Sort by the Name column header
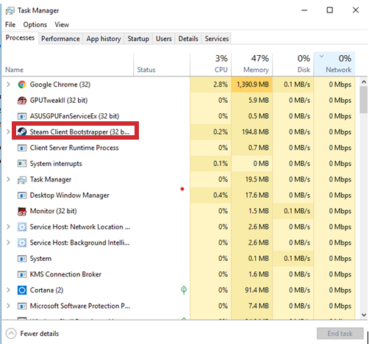 (x=68, y=65)
